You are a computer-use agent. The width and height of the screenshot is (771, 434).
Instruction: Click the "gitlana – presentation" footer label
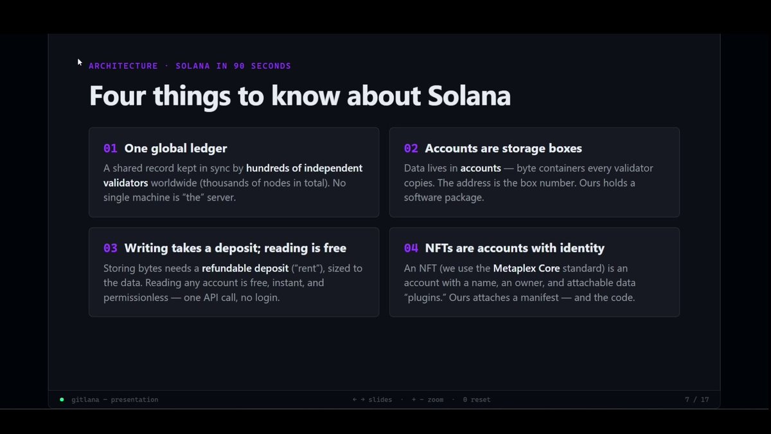pyautogui.click(x=115, y=399)
